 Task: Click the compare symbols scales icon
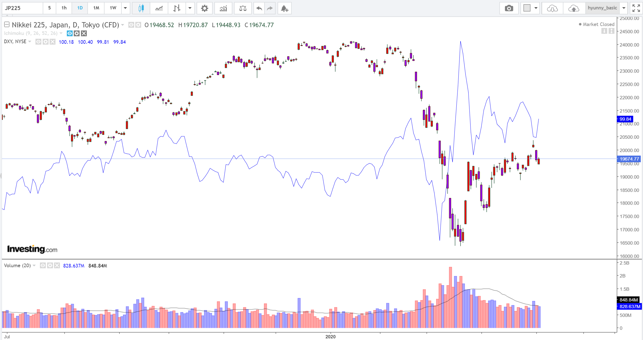[243, 8]
